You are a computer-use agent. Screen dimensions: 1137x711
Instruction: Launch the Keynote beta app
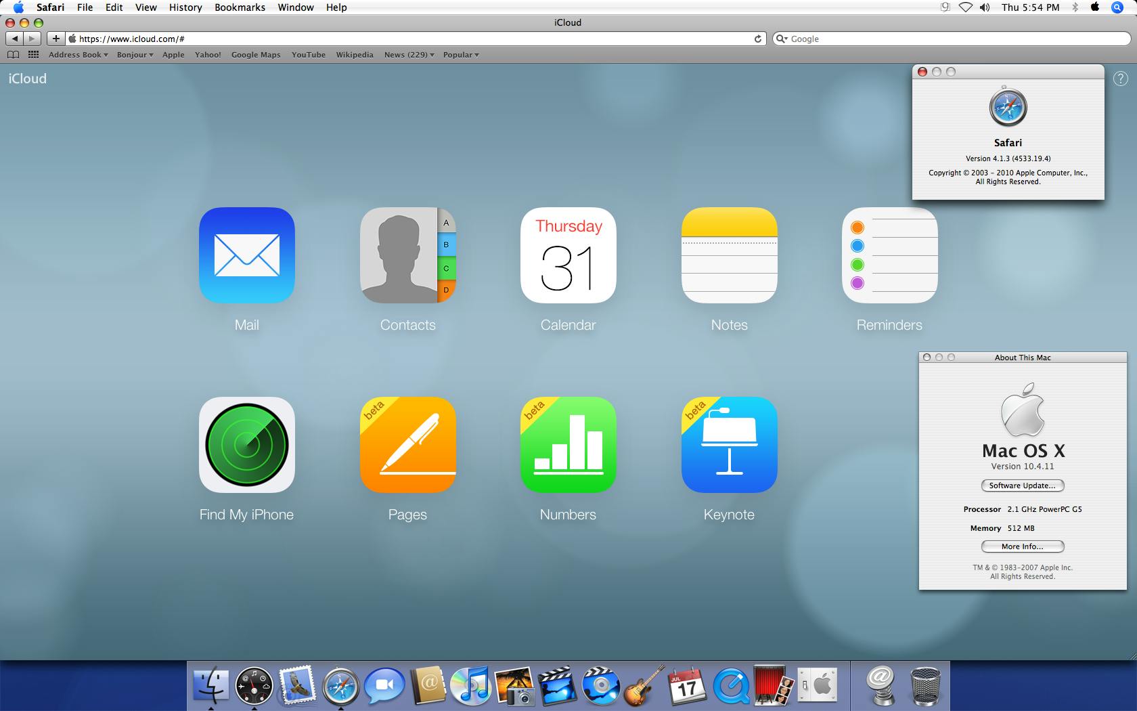729,445
